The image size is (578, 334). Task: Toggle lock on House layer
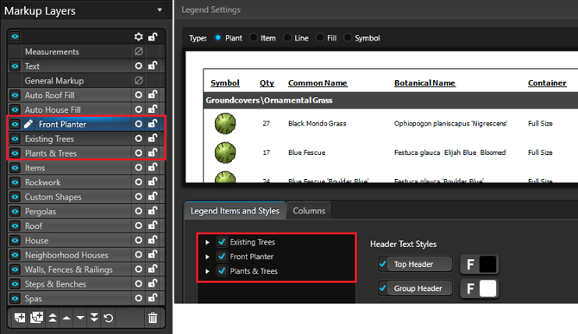pos(153,240)
